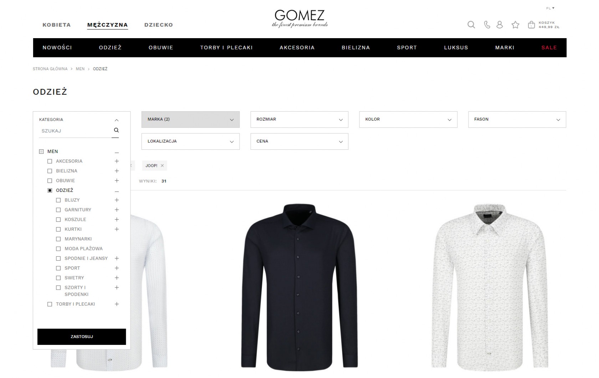Collapse the Odzież category minus icon
The image size is (599, 378).
pos(117,191)
